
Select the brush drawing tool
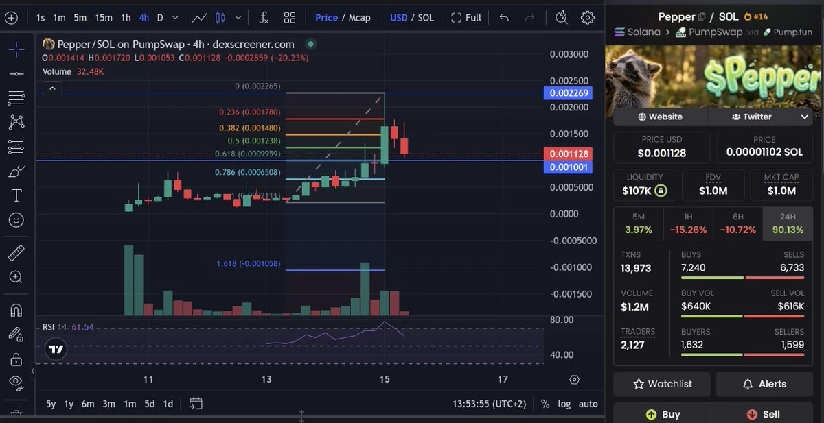point(16,171)
